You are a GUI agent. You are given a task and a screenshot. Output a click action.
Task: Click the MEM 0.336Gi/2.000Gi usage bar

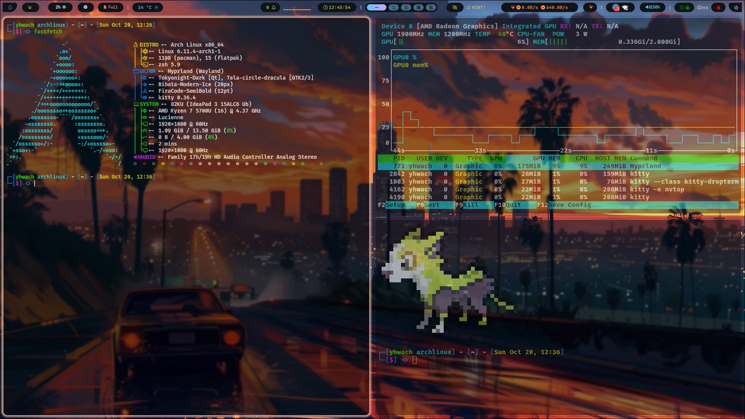[607, 42]
